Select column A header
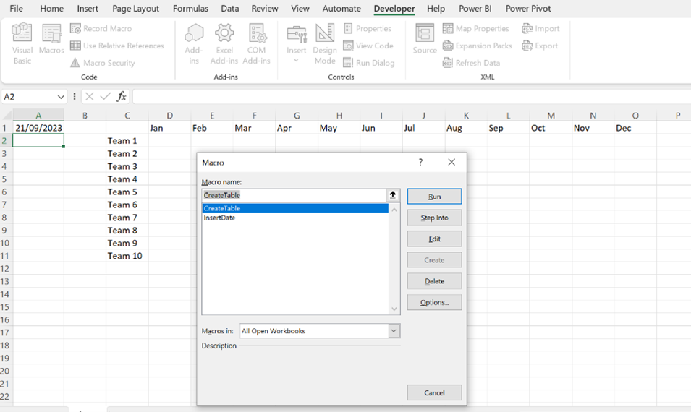Screen dimensions: 691x412 coord(38,116)
